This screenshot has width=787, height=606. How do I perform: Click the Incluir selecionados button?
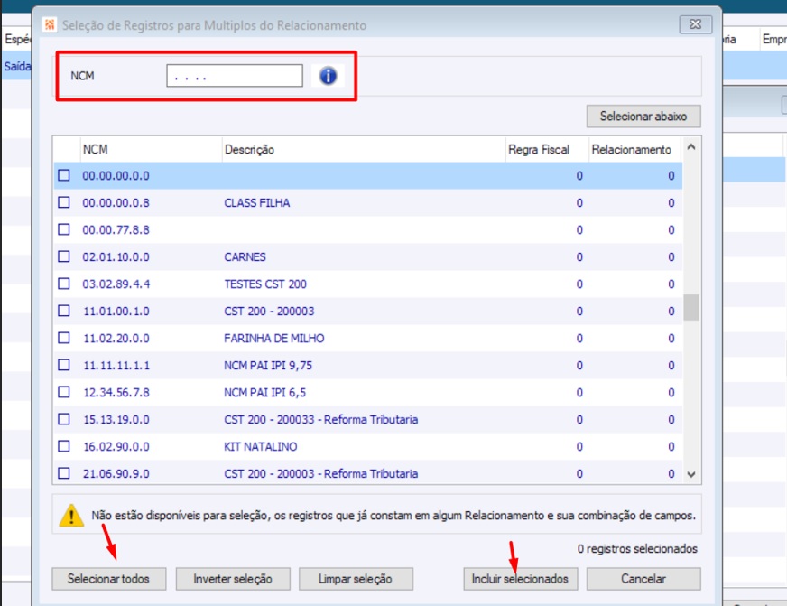(521, 579)
